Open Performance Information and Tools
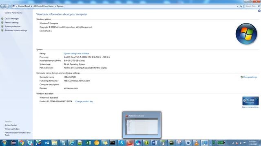This screenshot has width=261, height=146. pos(18,134)
